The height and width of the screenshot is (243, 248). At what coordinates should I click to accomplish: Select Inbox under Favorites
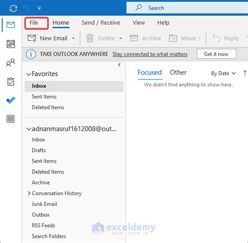tap(74, 86)
